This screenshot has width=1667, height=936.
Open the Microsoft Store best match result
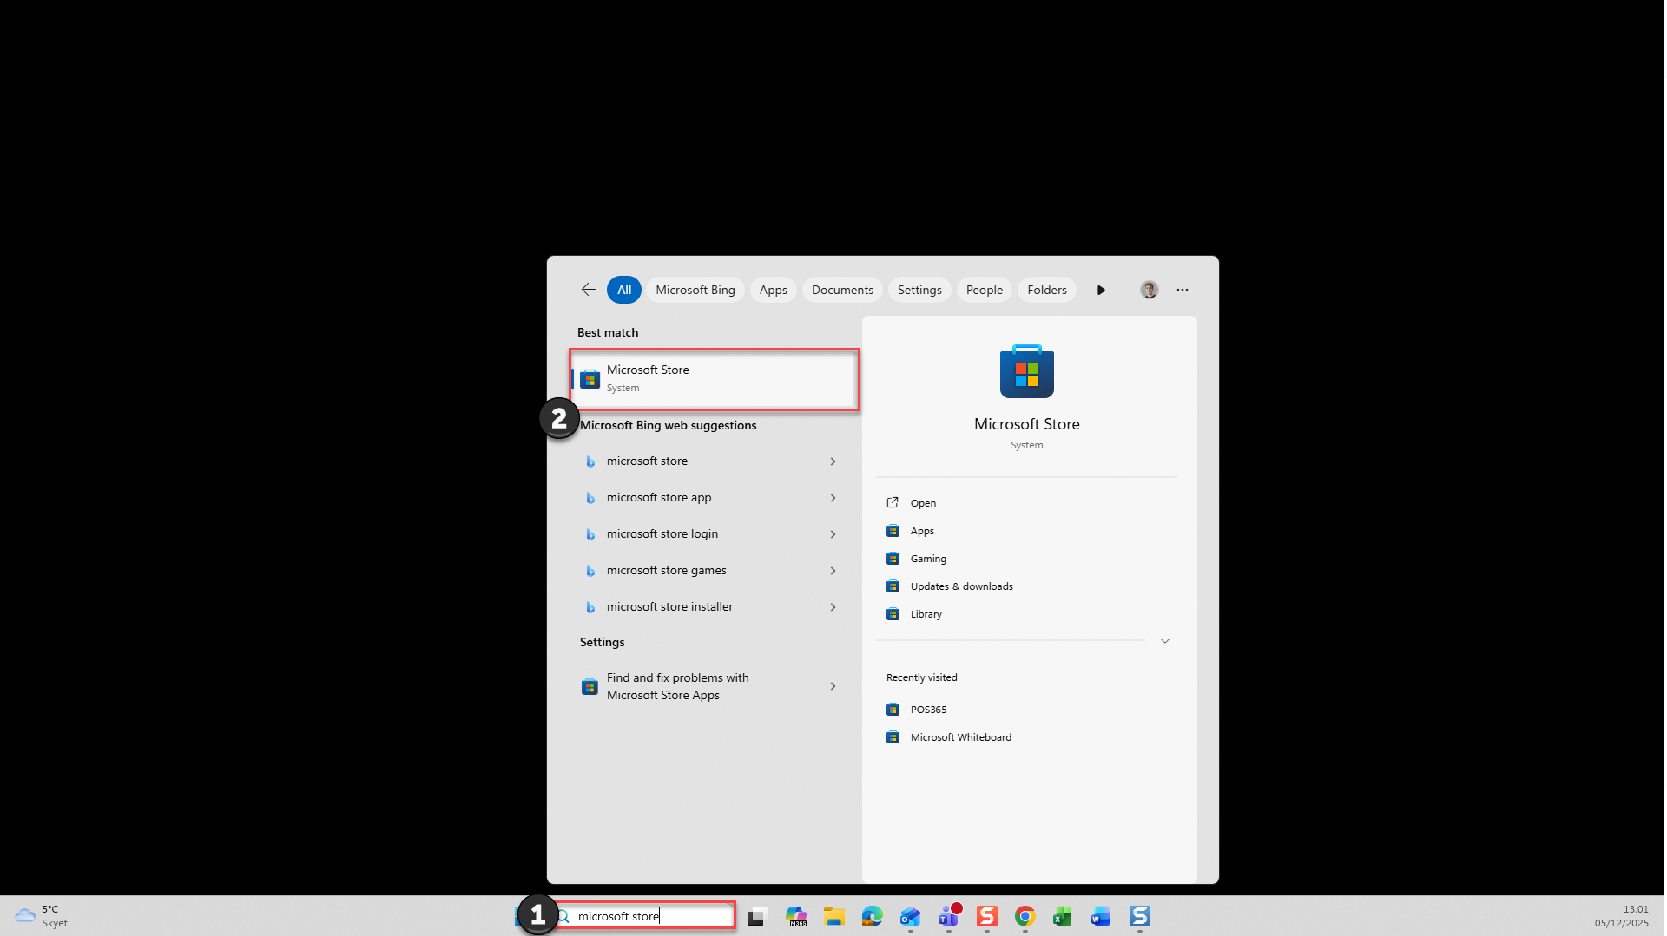click(715, 379)
